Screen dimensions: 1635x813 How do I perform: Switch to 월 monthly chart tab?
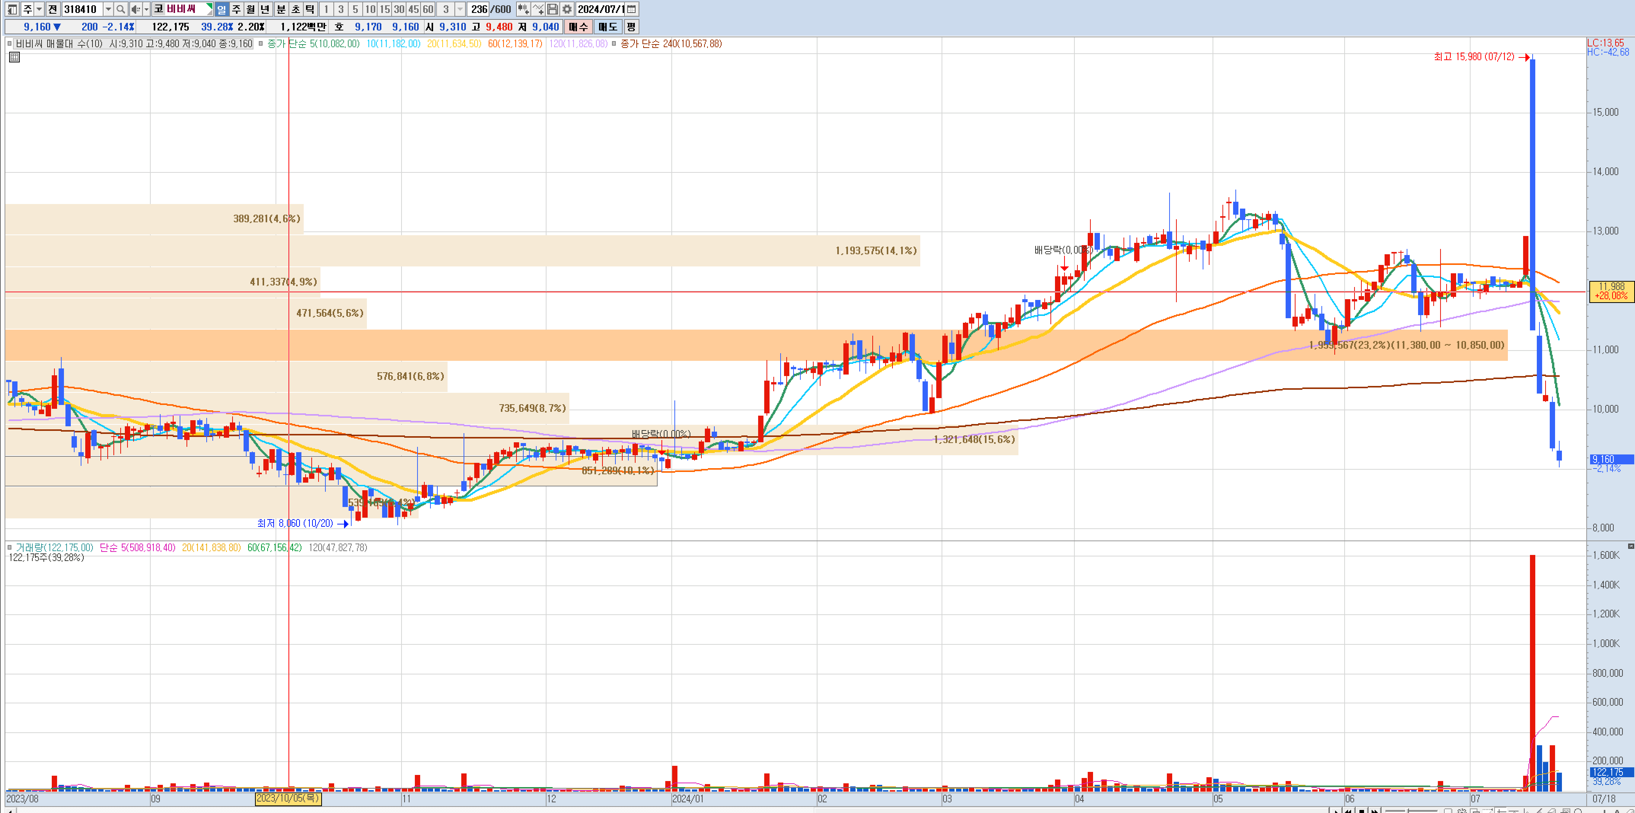point(251,10)
